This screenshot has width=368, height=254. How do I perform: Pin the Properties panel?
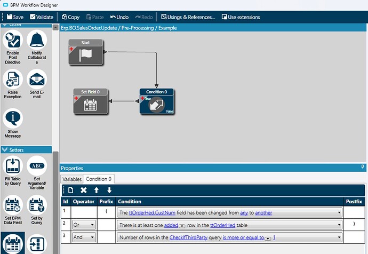coord(362,167)
